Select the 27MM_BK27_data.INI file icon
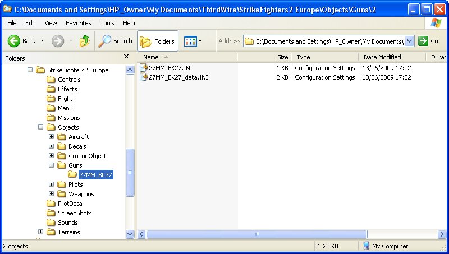Image resolution: width=449 pixels, height=254 pixels. 144,77
